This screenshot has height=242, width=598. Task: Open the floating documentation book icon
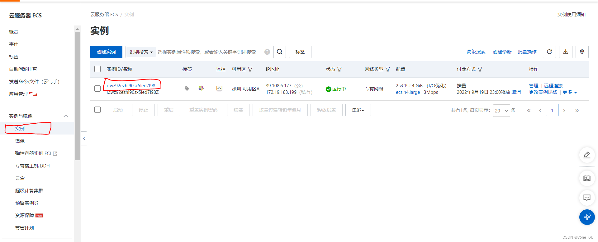tap(587, 178)
